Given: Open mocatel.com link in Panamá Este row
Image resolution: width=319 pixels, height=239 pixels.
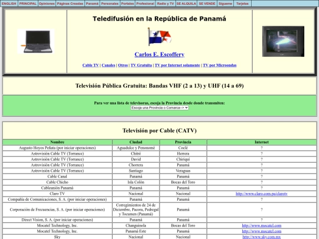Looking at the screenshot, I should click(262, 231).
